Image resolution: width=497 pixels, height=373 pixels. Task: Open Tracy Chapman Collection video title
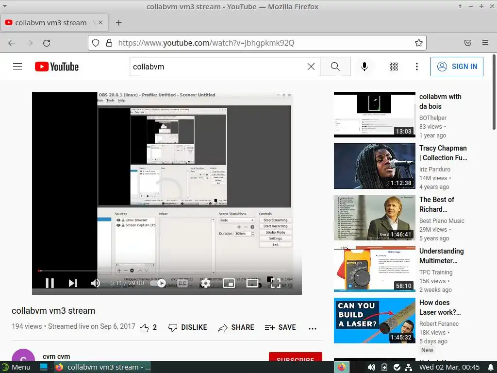(x=443, y=153)
